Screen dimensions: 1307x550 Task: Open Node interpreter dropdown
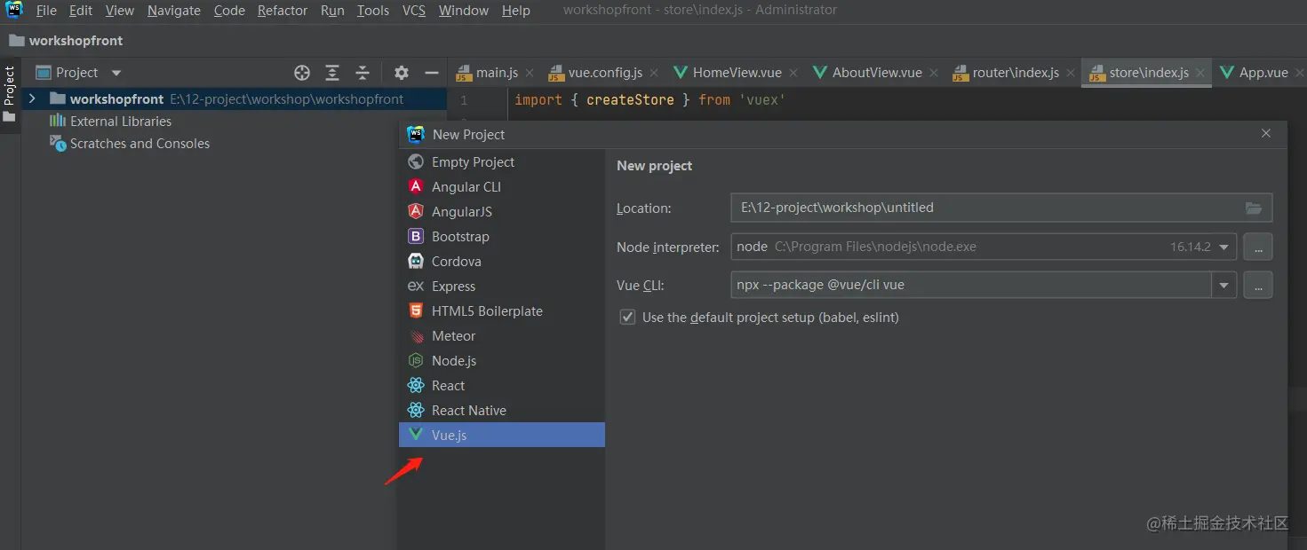point(1224,247)
